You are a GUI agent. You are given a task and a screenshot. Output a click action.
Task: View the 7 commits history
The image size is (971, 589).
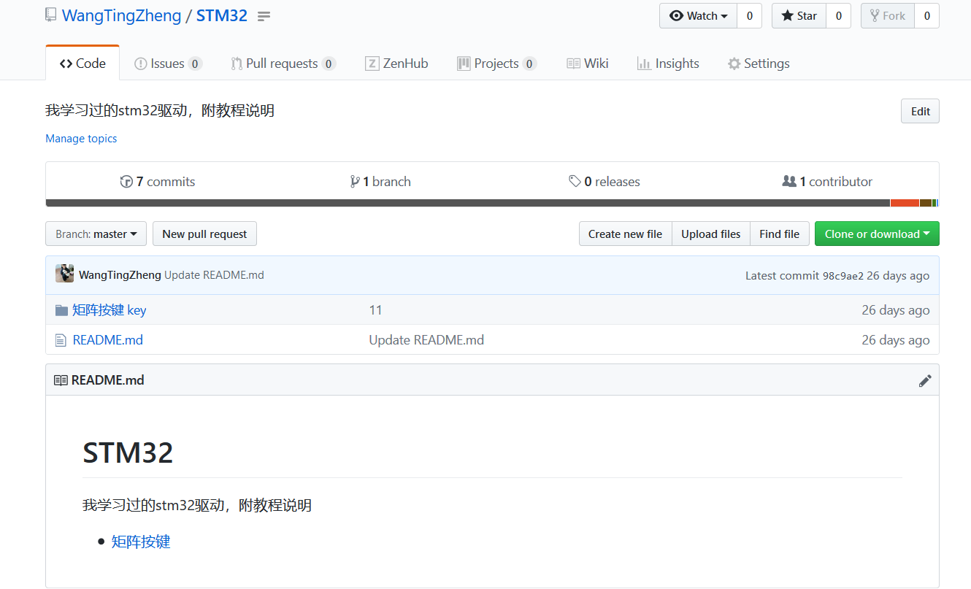tap(158, 182)
